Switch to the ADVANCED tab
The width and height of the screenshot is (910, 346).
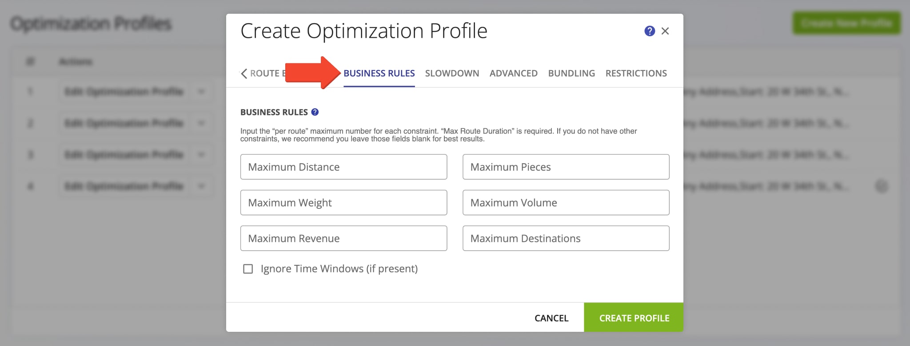click(513, 73)
